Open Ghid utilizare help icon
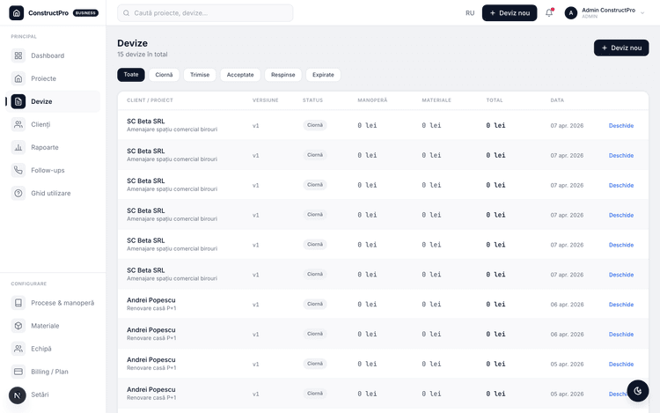The height and width of the screenshot is (413, 660). [18, 193]
